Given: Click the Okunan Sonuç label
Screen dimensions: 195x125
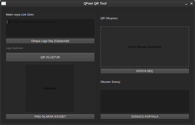Looking at the screenshot, I should tap(110, 82).
